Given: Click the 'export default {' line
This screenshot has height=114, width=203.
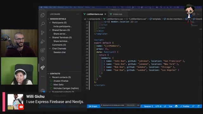Looking at the screenshot, I should (x=104, y=43).
